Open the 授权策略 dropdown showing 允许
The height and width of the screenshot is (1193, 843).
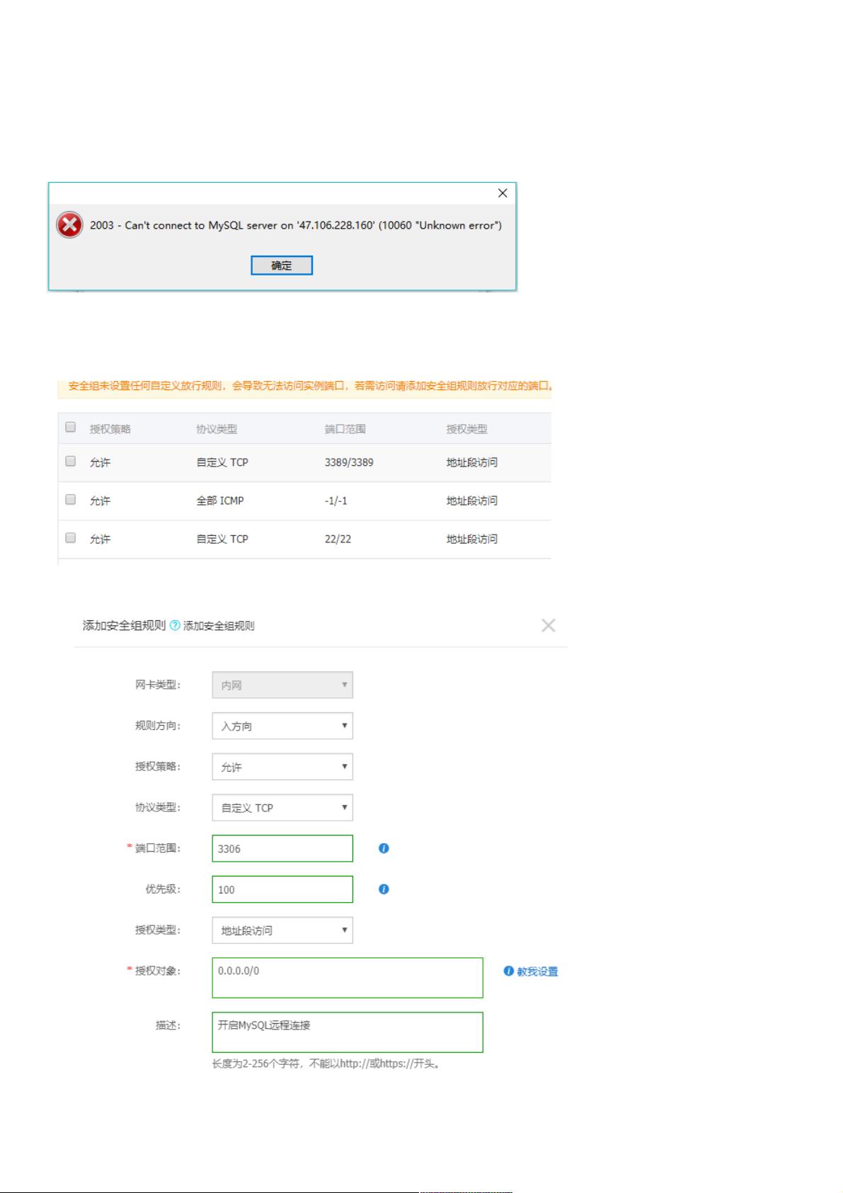[x=282, y=767]
